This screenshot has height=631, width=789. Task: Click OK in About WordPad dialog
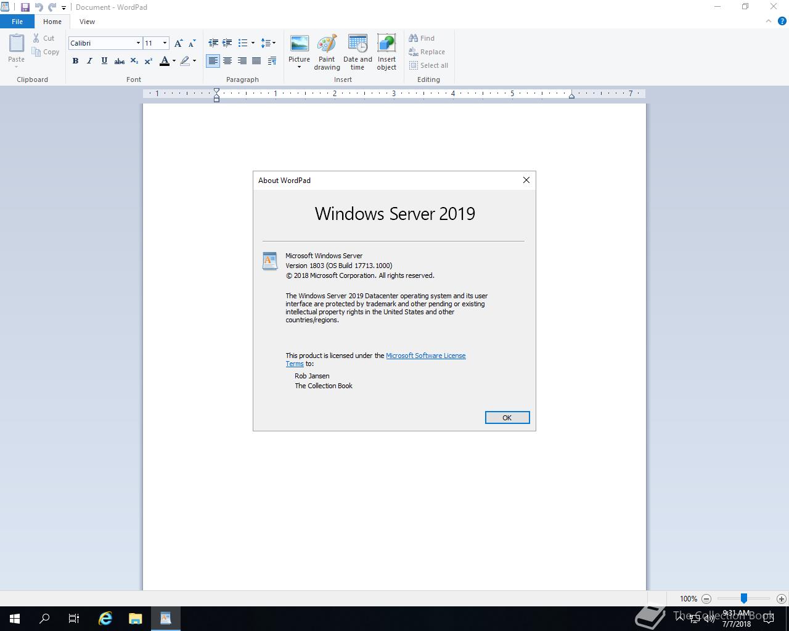507,418
